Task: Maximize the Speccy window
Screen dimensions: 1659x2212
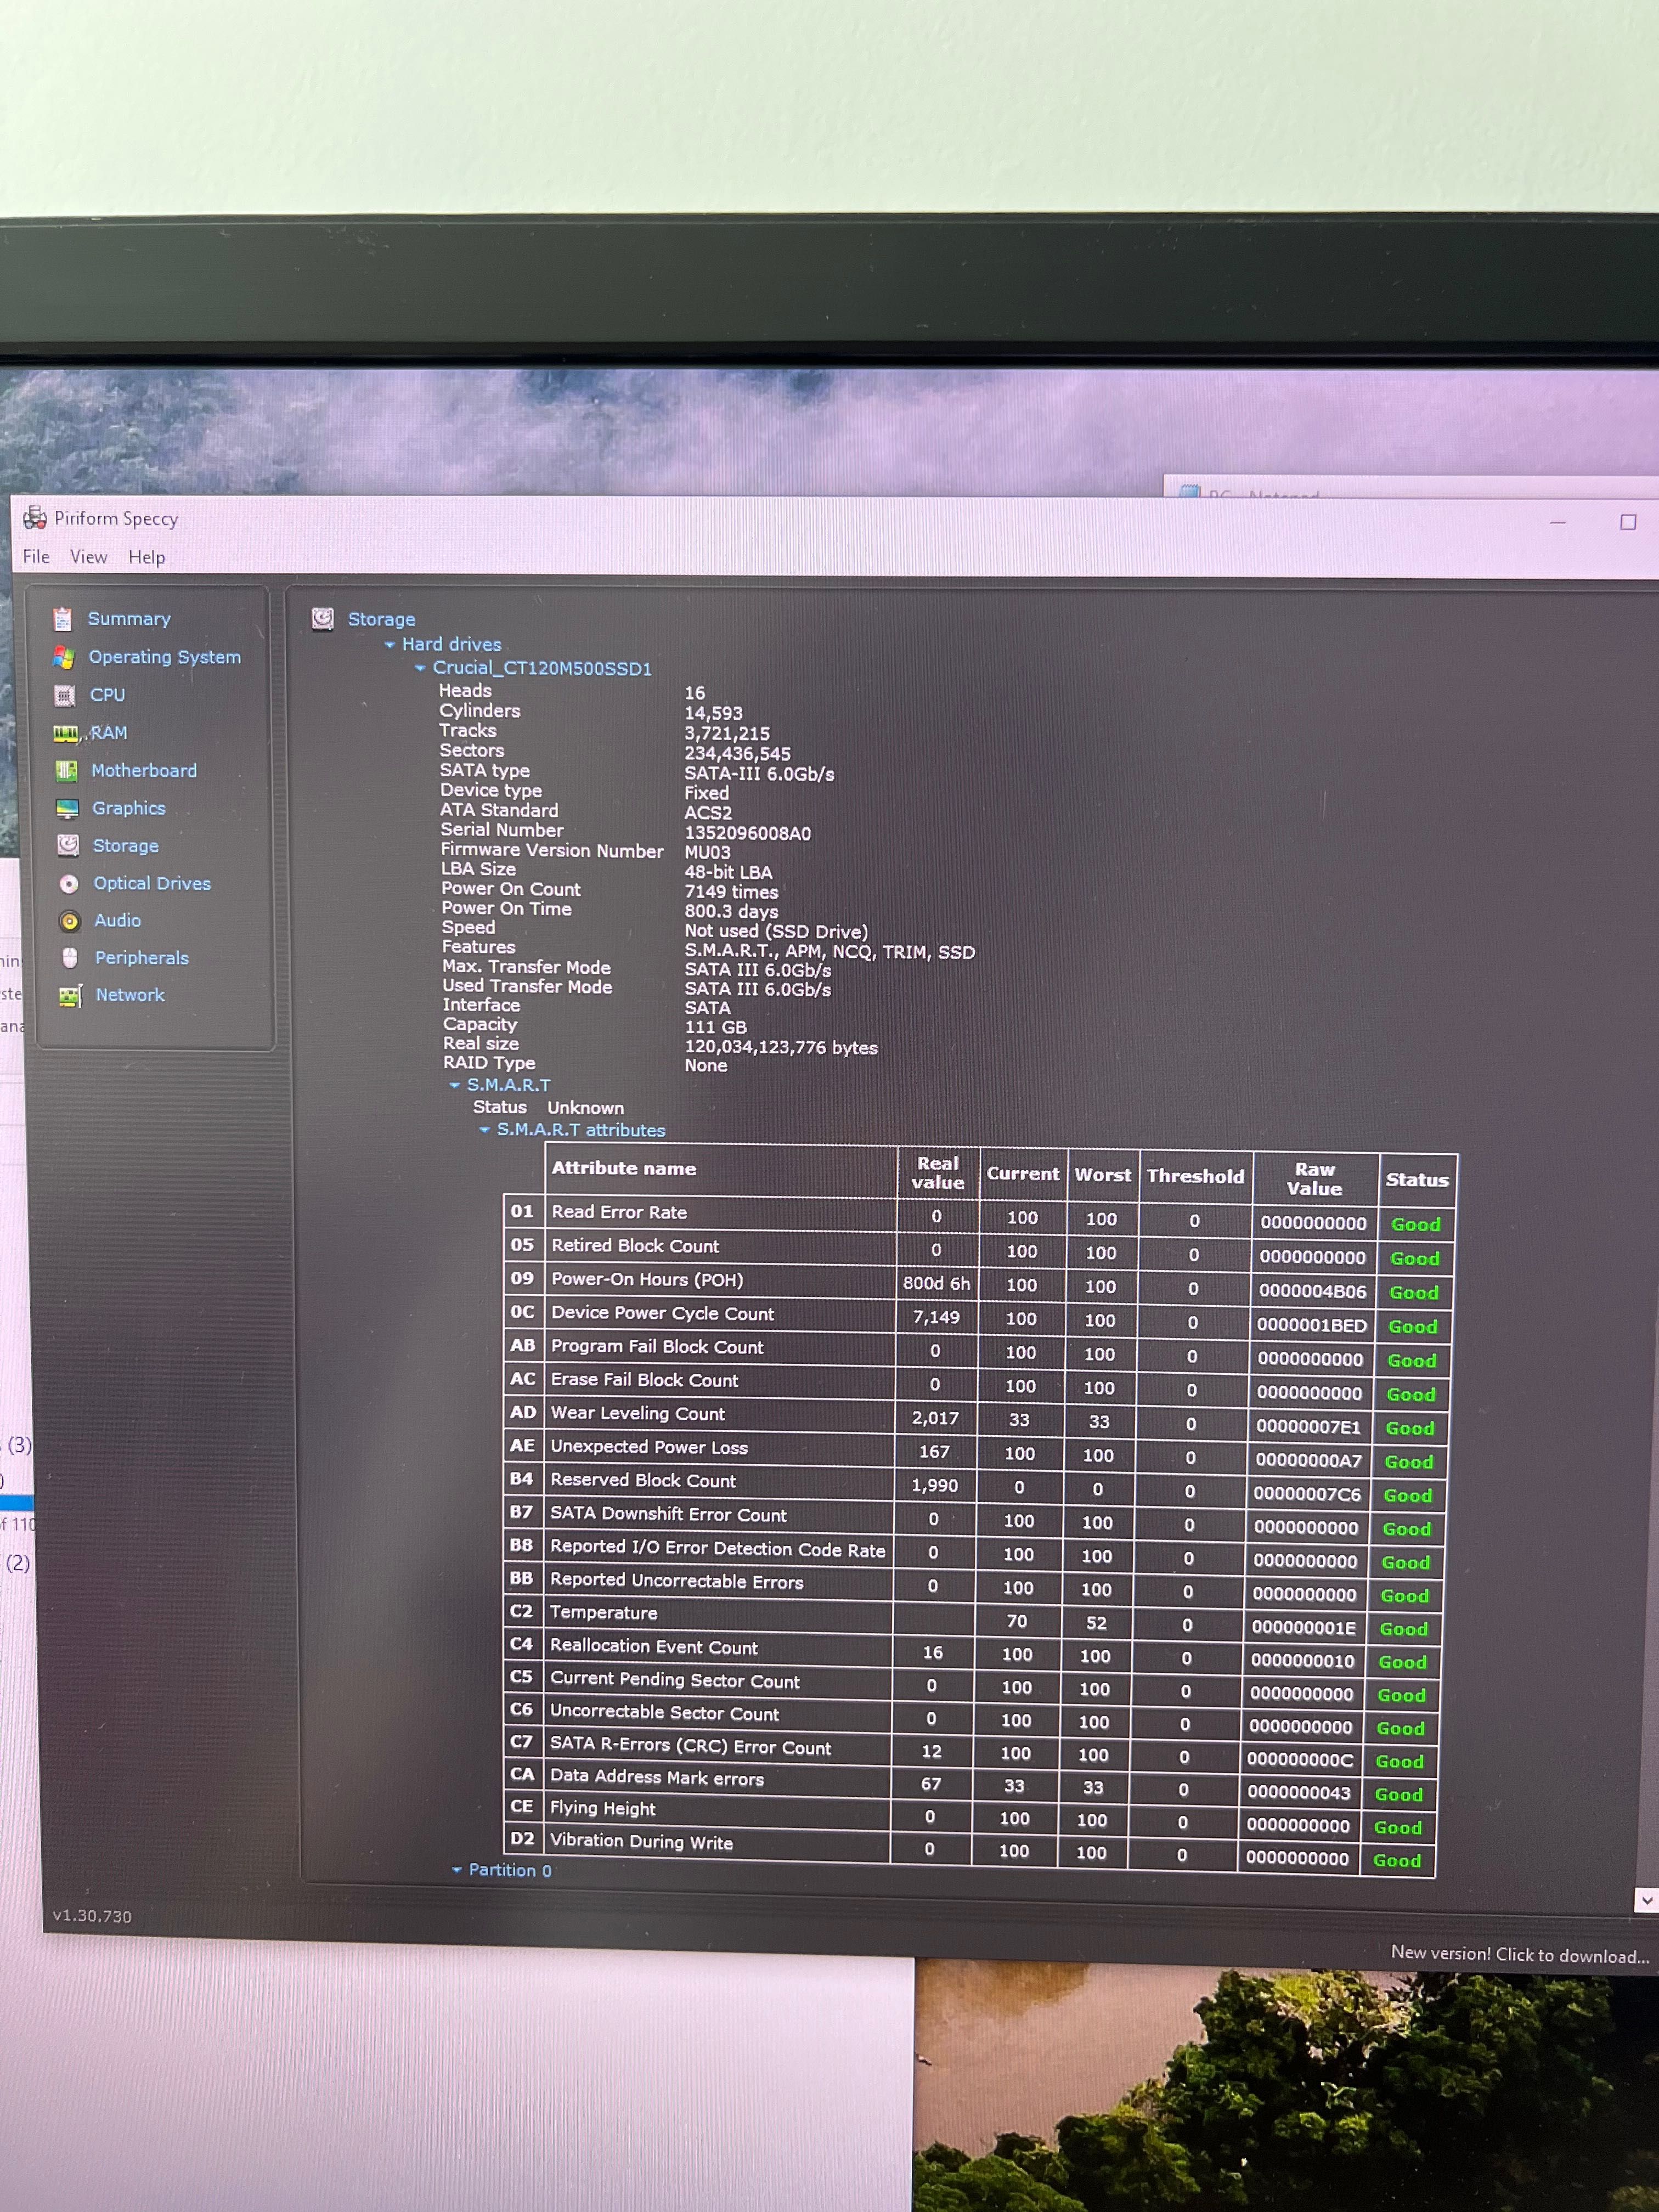Action: pos(1628,523)
